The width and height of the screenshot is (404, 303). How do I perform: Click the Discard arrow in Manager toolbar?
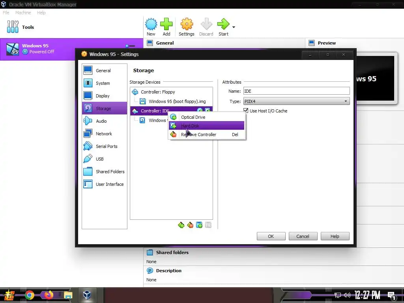[206, 27]
